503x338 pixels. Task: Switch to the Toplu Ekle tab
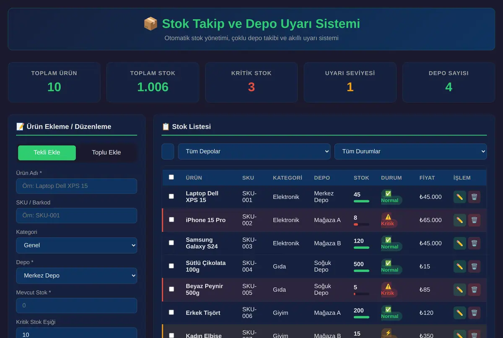106,153
